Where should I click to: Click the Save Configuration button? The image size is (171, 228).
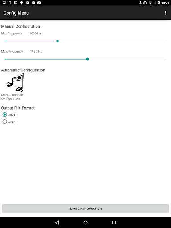point(85,208)
